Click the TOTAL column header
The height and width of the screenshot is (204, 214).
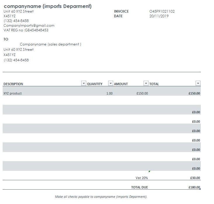click(x=154, y=84)
